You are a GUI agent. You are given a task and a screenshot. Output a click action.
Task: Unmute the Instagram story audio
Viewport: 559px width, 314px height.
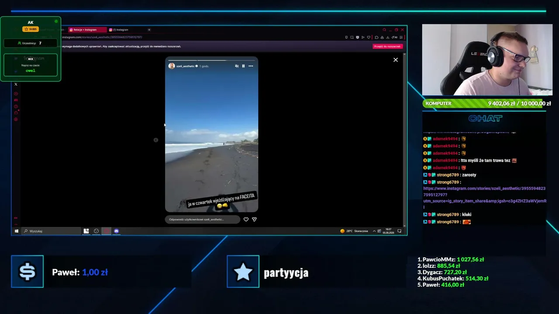click(x=237, y=66)
